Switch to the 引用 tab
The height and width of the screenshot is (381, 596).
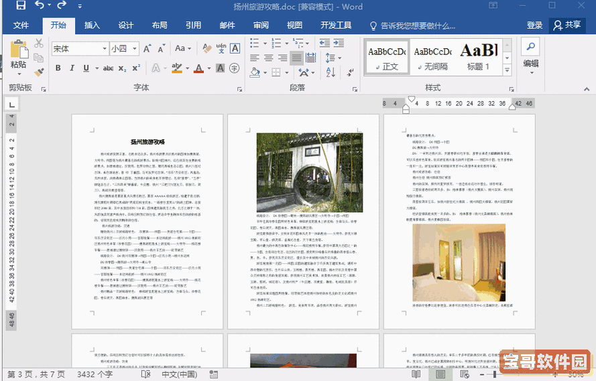(194, 25)
